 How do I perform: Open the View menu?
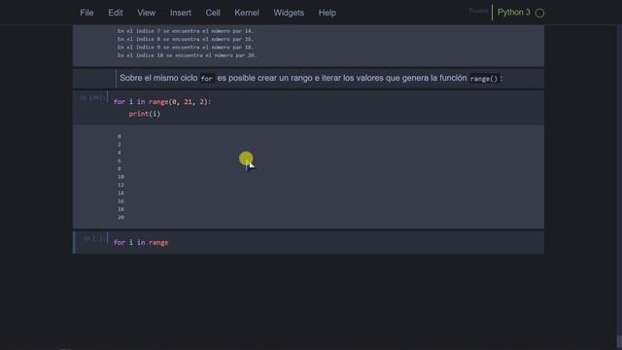click(x=147, y=13)
